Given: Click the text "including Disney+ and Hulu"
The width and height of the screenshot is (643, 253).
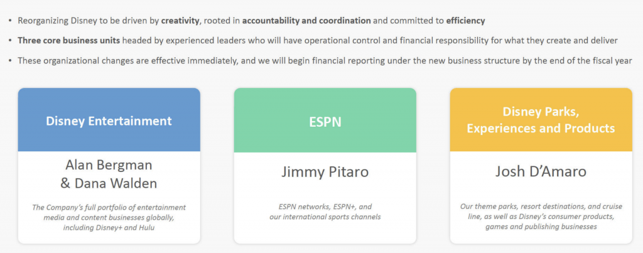Looking at the screenshot, I should pos(109,227).
